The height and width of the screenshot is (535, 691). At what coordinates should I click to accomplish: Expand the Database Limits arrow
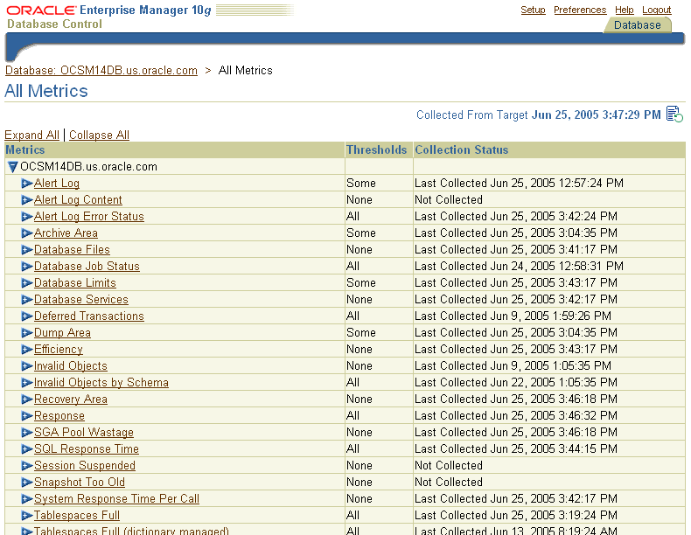(27, 282)
